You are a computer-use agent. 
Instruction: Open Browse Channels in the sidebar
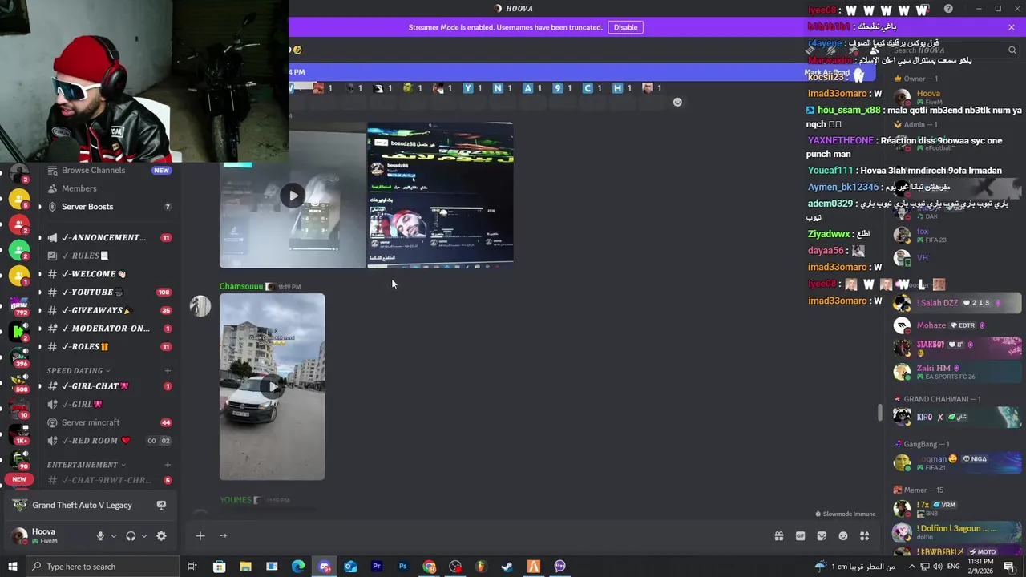[x=93, y=170]
